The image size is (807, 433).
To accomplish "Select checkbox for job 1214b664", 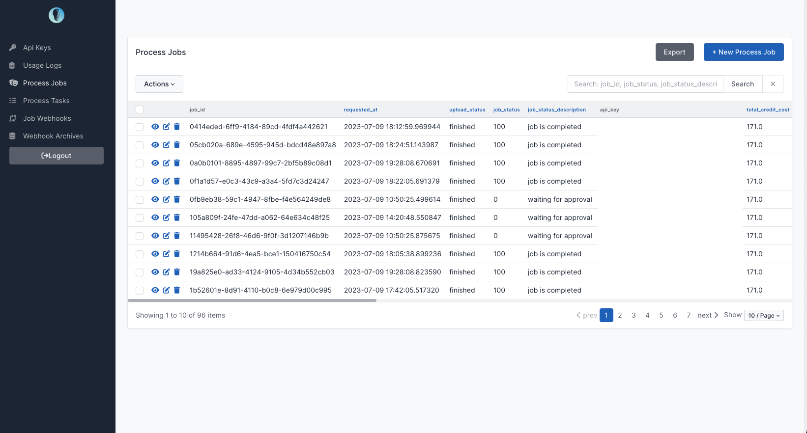I will (140, 254).
